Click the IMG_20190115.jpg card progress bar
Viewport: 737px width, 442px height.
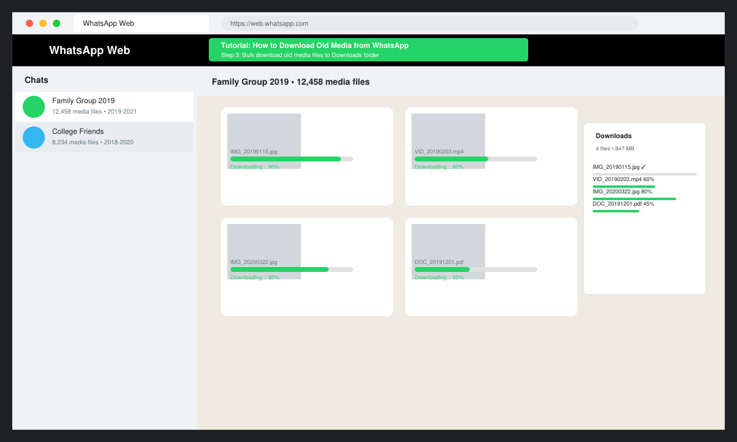pyautogui.click(x=292, y=159)
